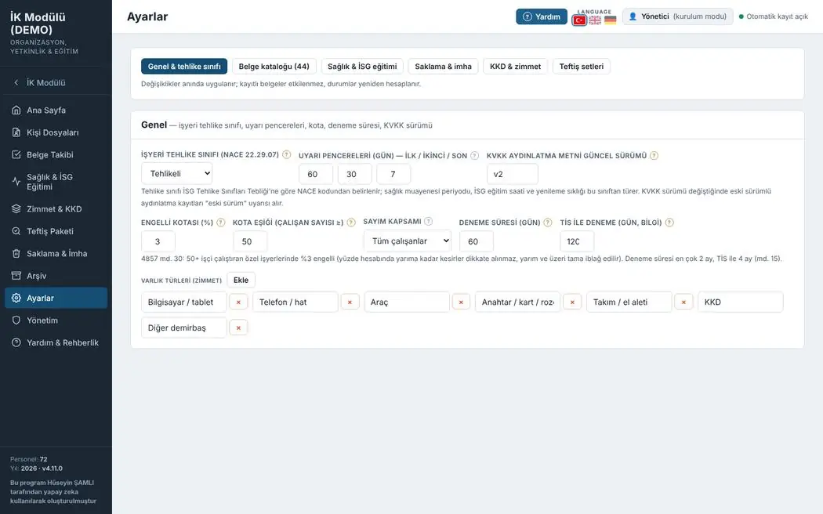
Task: Open the KKD & zimmet tab
Action: click(516, 67)
